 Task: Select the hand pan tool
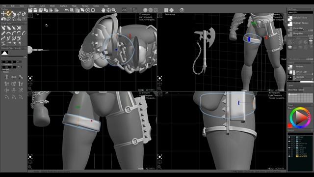click(103, 10)
